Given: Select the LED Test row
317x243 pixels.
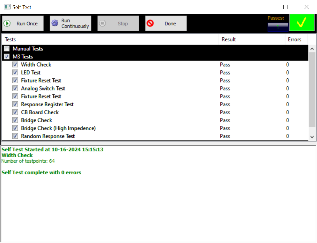Looking at the screenshot, I should click(155, 72).
